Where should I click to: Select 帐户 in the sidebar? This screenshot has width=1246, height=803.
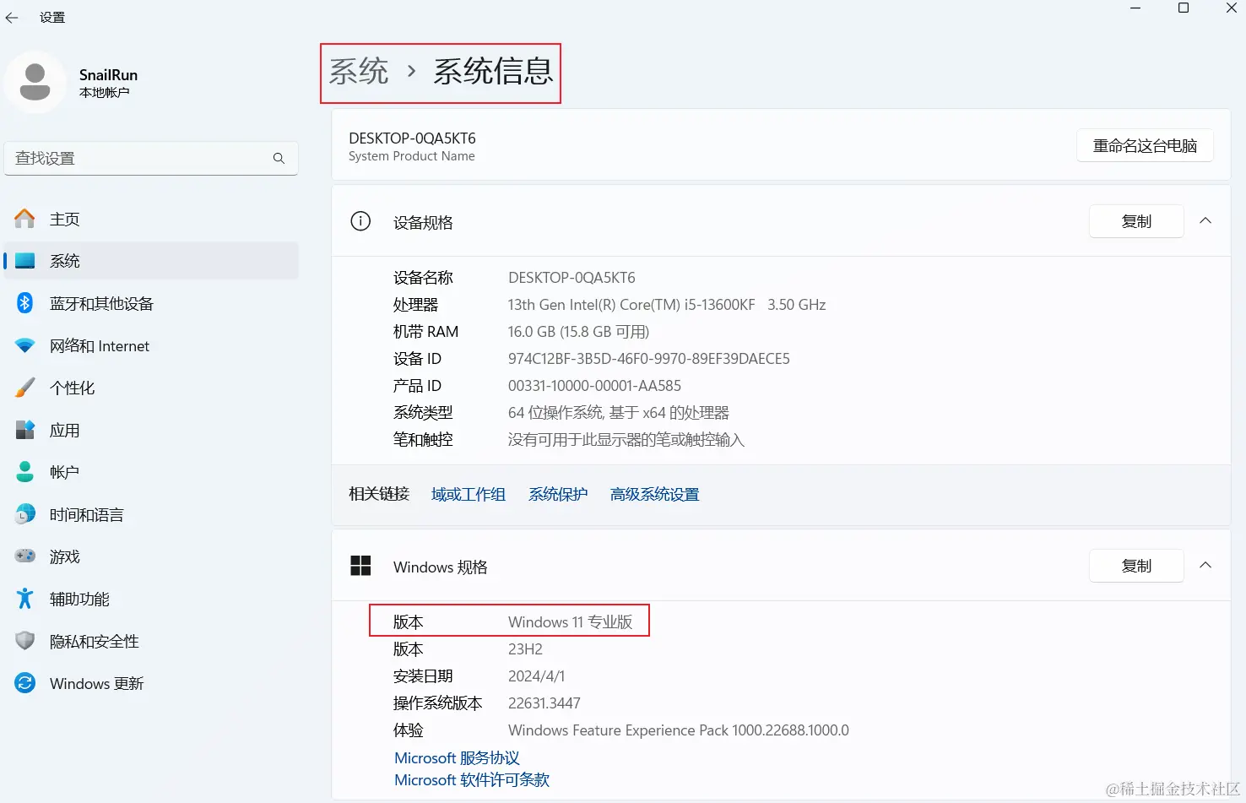point(152,472)
